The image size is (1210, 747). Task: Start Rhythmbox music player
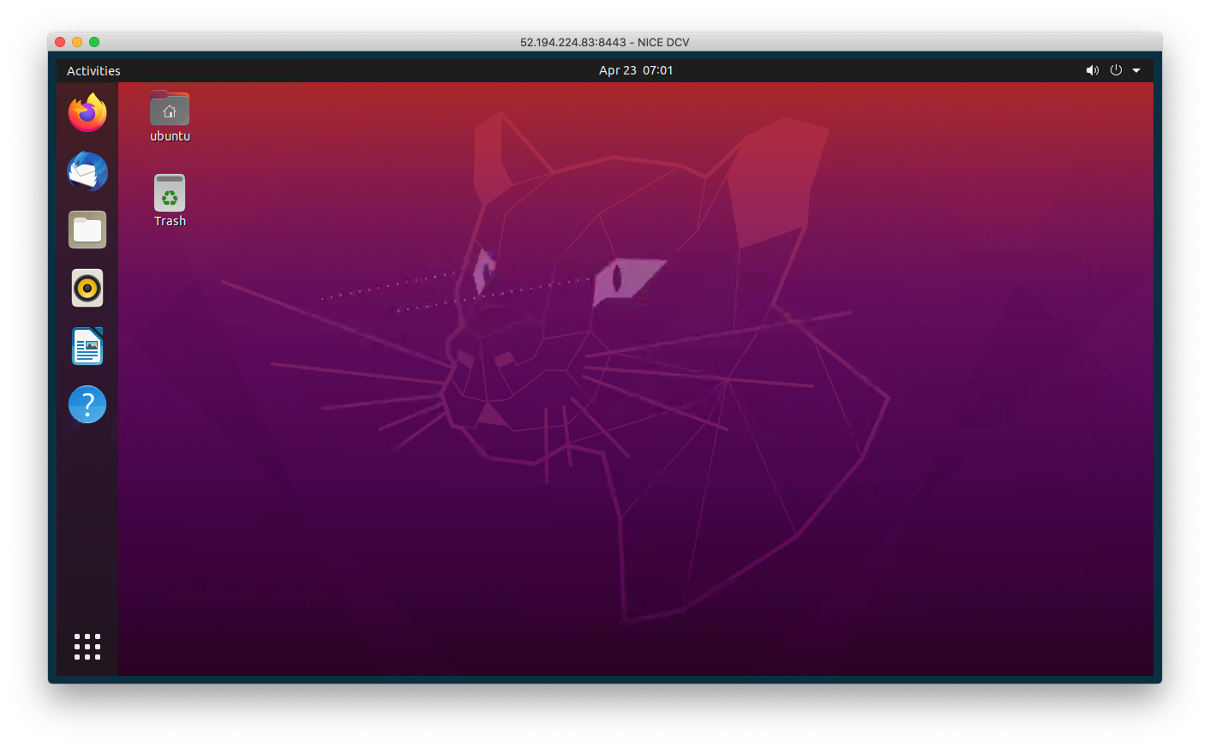coord(87,287)
